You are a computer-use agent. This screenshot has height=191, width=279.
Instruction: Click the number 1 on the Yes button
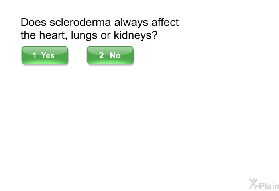[x=35, y=55]
